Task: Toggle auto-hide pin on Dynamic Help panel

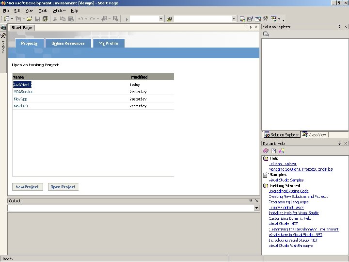Action: (339, 143)
